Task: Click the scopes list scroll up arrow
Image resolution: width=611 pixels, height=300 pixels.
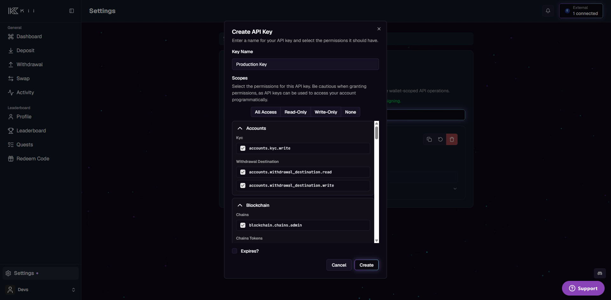Action: click(x=377, y=123)
